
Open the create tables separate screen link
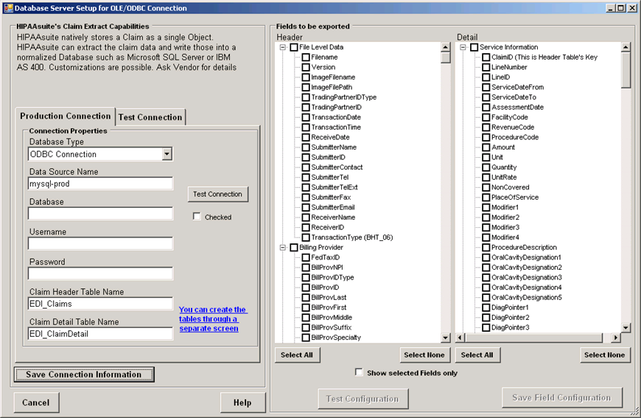pos(213,319)
